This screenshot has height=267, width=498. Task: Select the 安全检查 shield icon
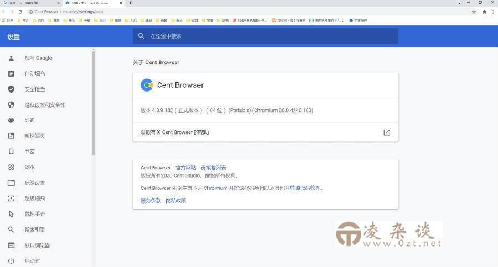click(x=11, y=89)
